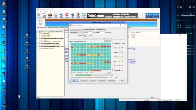
Task: Click the Delete trash can icon
Action: 73,16
